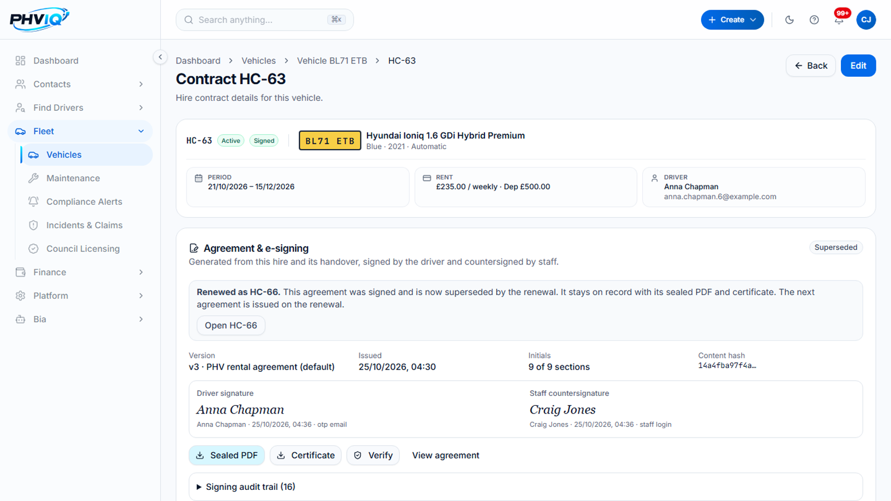Viewport: 891px width, 501px height.
Task: Click the Craig Jones staff countersignature
Action: point(562,410)
